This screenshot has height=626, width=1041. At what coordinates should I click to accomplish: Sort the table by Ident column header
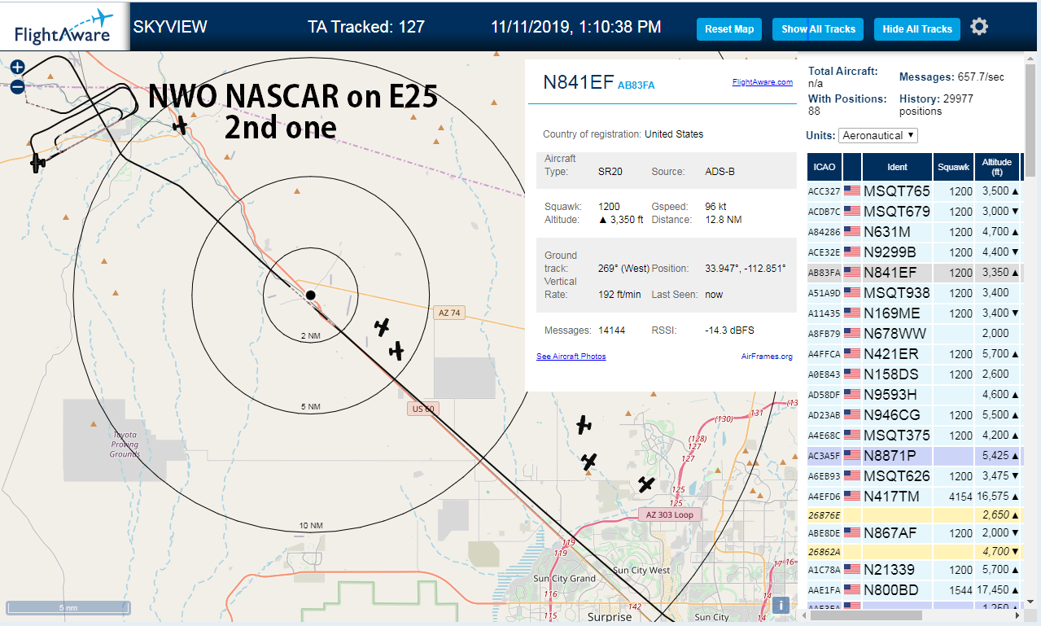click(x=897, y=167)
